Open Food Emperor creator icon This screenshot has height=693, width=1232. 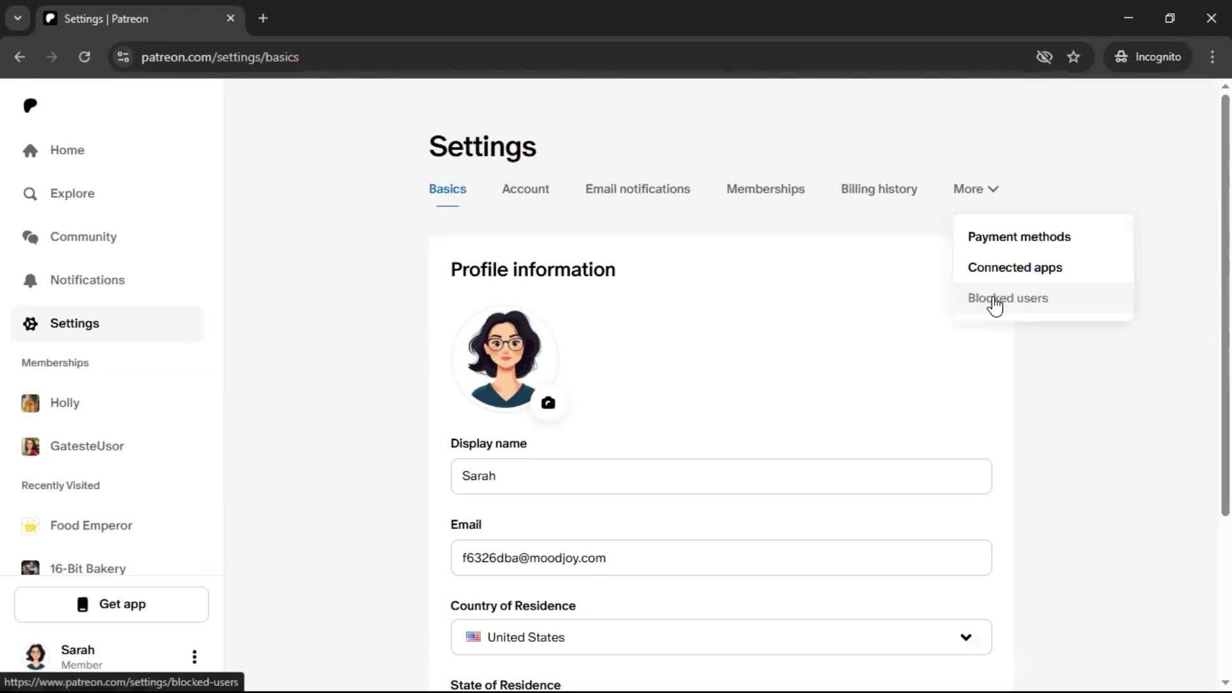pos(30,526)
